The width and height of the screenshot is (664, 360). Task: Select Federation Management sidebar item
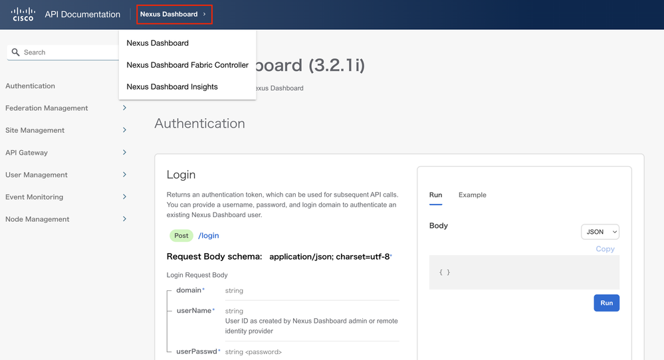point(47,108)
